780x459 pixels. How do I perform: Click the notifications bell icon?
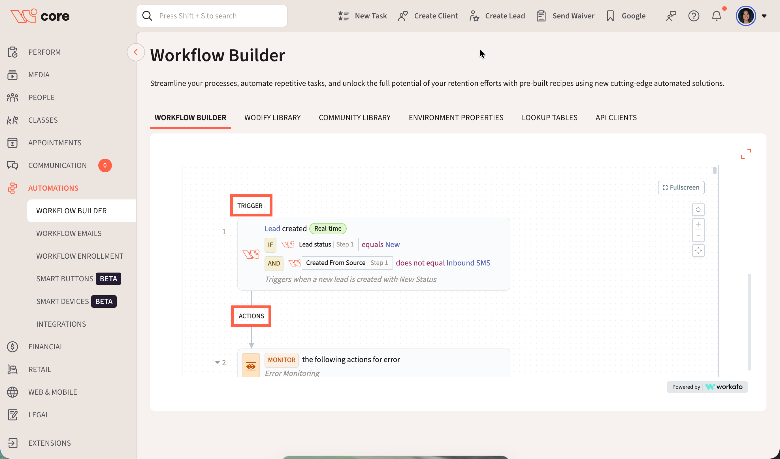[x=716, y=16]
